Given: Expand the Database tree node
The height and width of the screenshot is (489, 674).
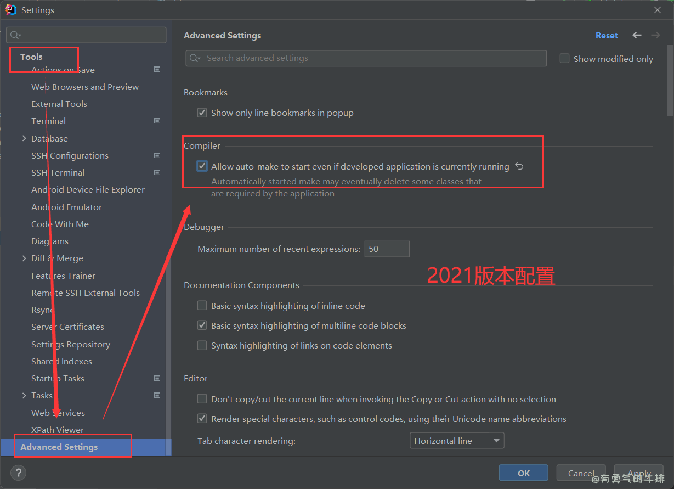Looking at the screenshot, I should 24,138.
